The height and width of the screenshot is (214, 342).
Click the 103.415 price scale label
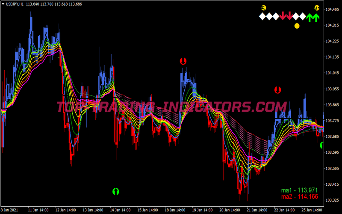(x=332, y=184)
